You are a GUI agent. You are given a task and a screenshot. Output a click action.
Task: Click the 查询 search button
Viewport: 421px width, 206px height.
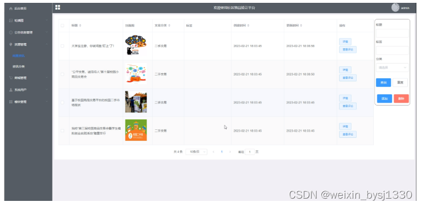pos(383,82)
